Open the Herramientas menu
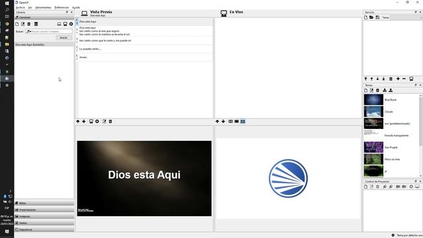 [x=43, y=7]
